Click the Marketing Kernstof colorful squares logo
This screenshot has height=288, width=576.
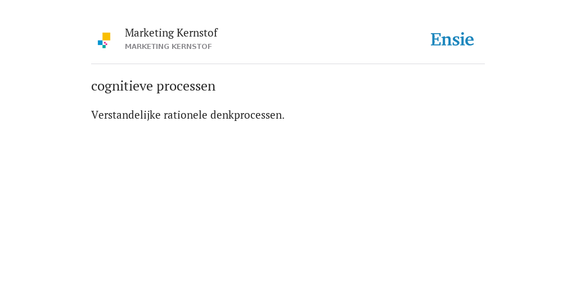(x=104, y=40)
